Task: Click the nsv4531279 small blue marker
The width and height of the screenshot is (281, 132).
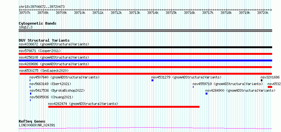Action: [152, 80]
